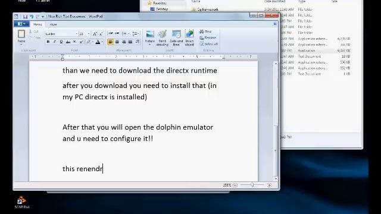381x214 pixels.
Task: Open the Customize Quick Access Toolbar arrow
Action: 43,17
